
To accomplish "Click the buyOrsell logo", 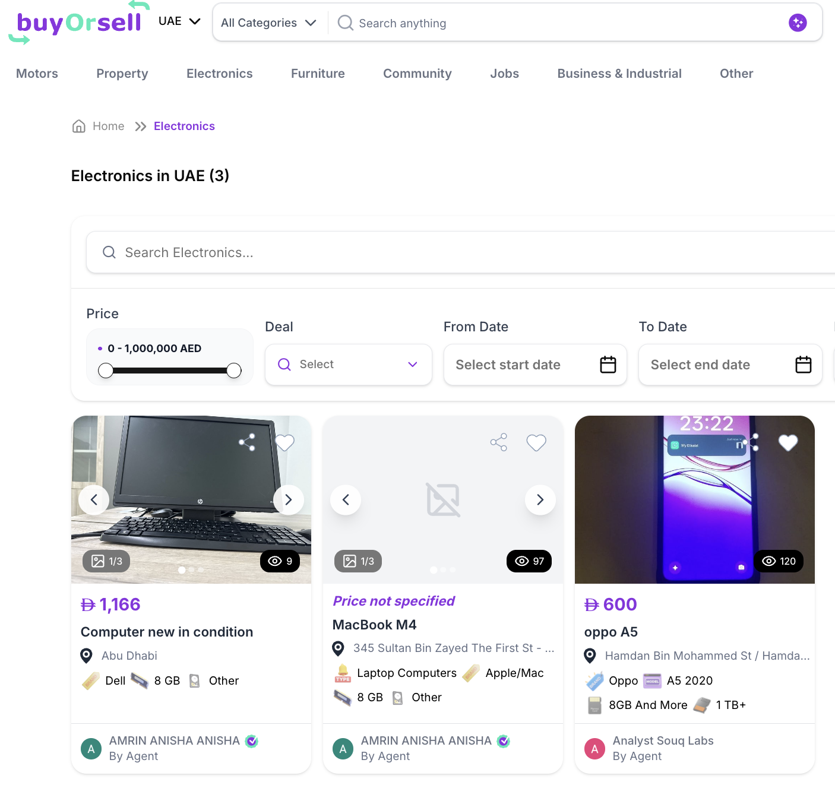I will (x=79, y=23).
